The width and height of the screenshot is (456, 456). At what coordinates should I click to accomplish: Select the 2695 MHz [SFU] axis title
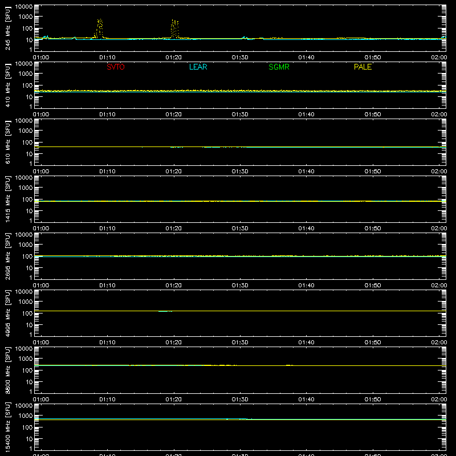coord(7,256)
